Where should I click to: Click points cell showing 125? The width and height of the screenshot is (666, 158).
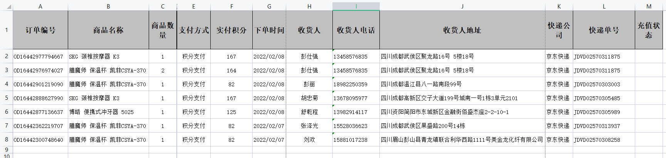click(232, 112)
